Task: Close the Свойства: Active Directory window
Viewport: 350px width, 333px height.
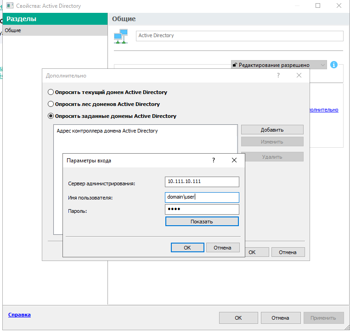Action: 339,6
